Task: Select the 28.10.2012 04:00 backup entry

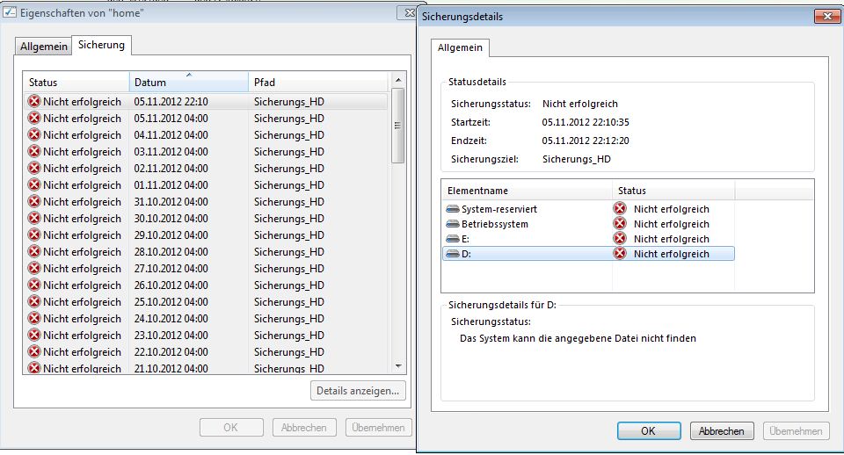Action: pos(171,252)
